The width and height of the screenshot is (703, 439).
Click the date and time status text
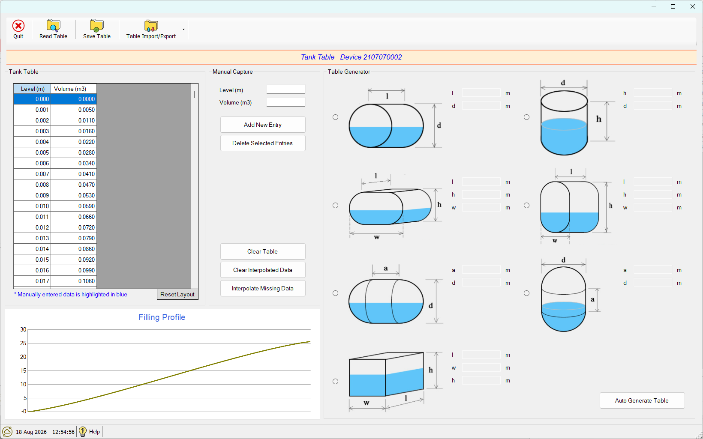[x=45, y=432]
